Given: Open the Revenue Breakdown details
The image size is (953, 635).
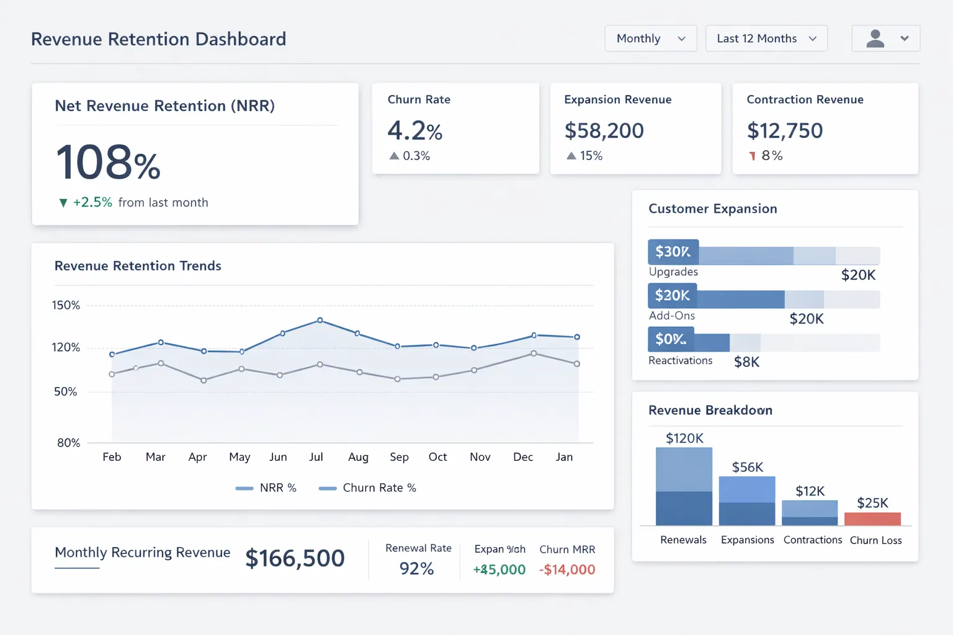Looking at the screenshot, I should [x=710, y=410].
